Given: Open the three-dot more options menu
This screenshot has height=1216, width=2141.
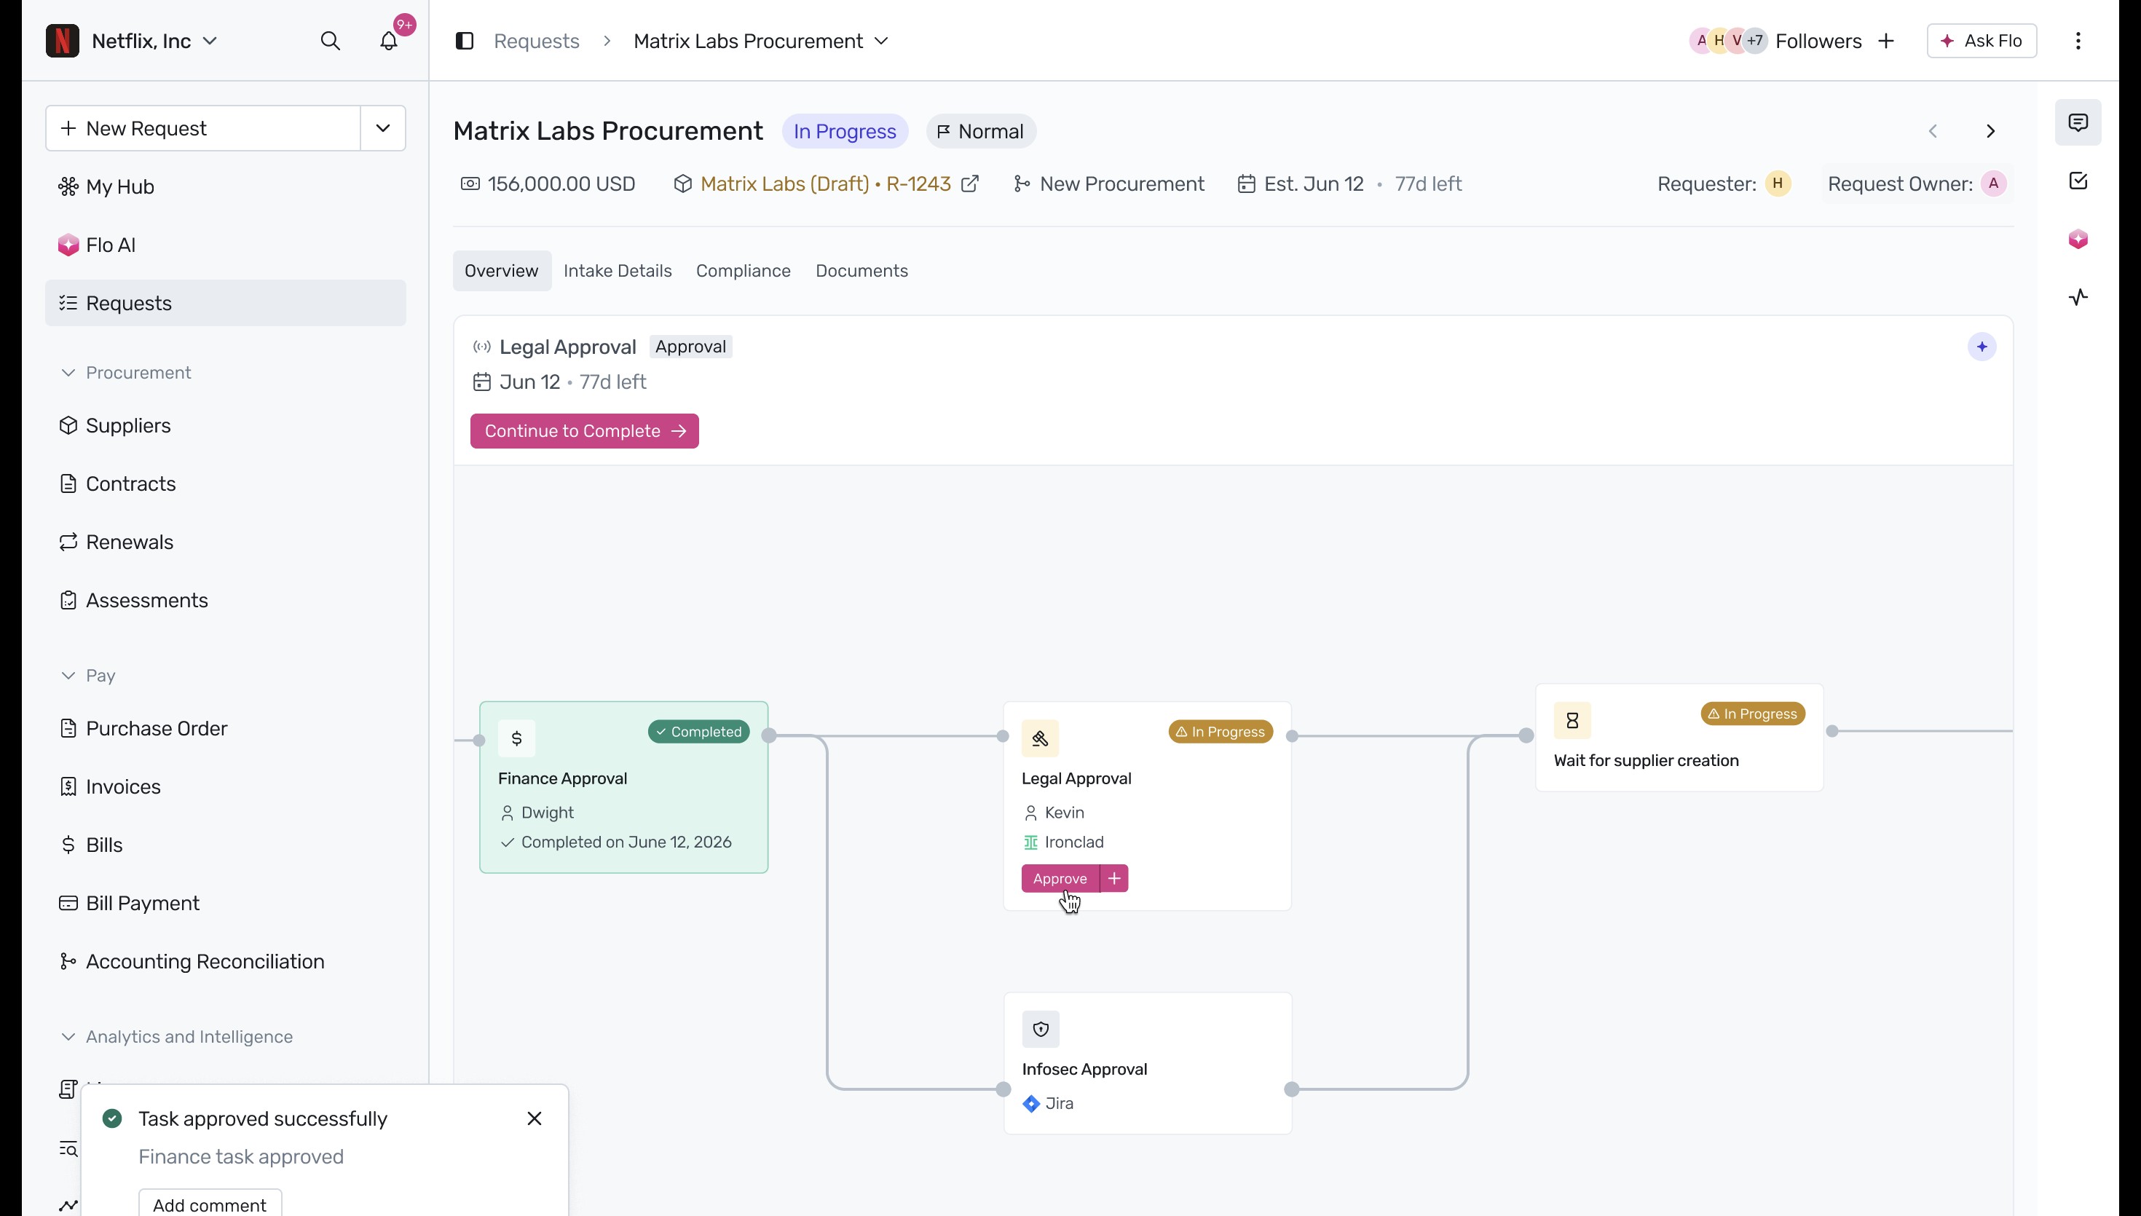Looking at the screenshot, I should pyautogui.click(x=2078, y=41).
